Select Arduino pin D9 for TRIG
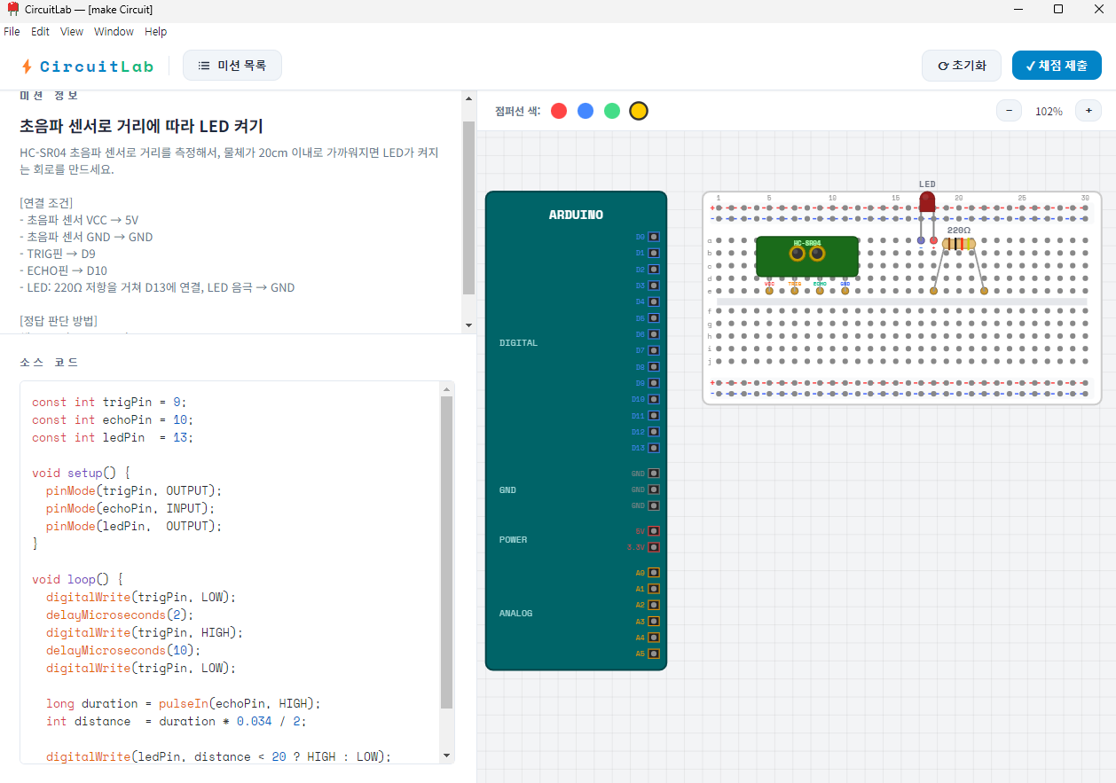 (654, 382)
